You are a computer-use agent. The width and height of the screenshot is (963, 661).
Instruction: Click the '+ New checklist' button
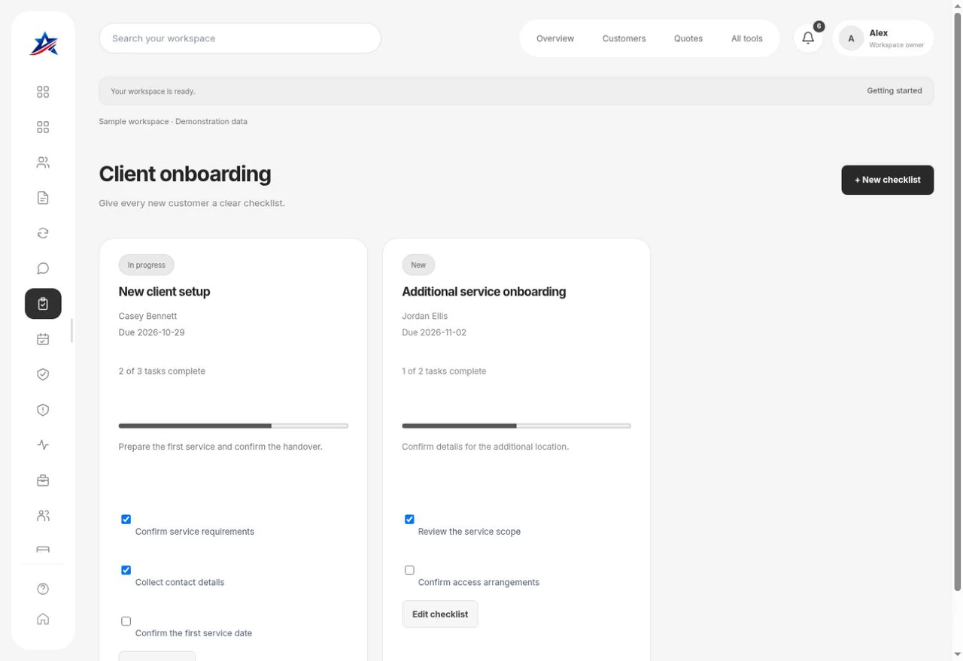coord(888,180)
